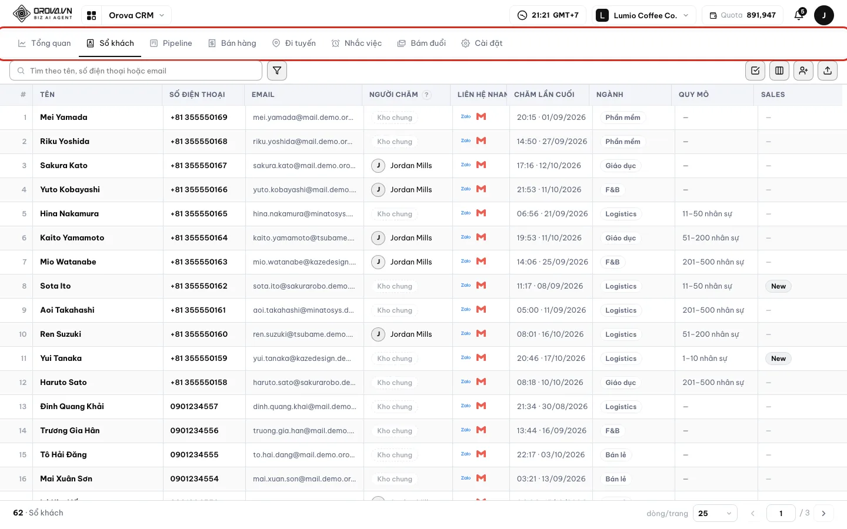Click the 21:21 GMT+7 clock

pos(548,15)
